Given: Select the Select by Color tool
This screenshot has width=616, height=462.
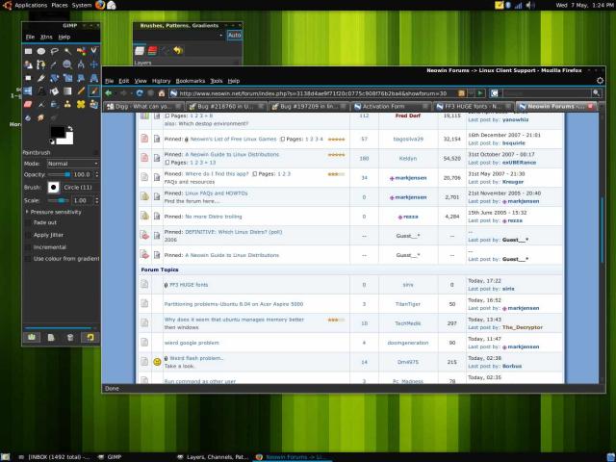Looking at the screenshot, I should (x=81, y=51).
